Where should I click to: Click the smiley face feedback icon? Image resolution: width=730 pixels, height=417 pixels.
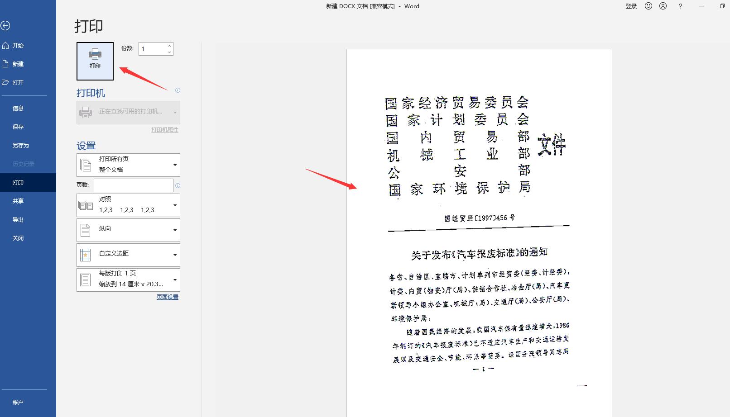648,6
